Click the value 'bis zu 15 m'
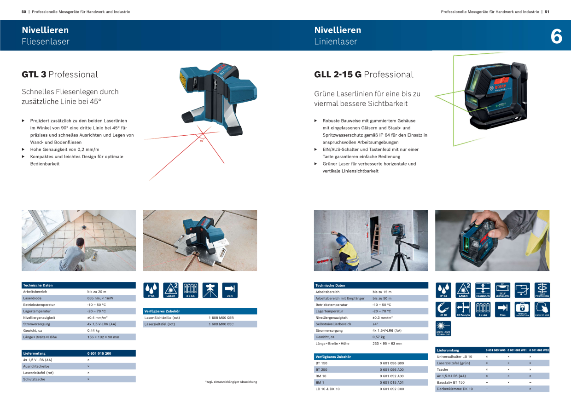The width and height of the screenshot is (571, 403). (x=382, y=292)
